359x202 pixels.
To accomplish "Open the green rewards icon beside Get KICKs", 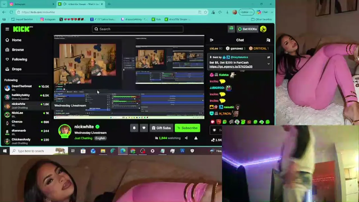I will (x=231, y=29).
